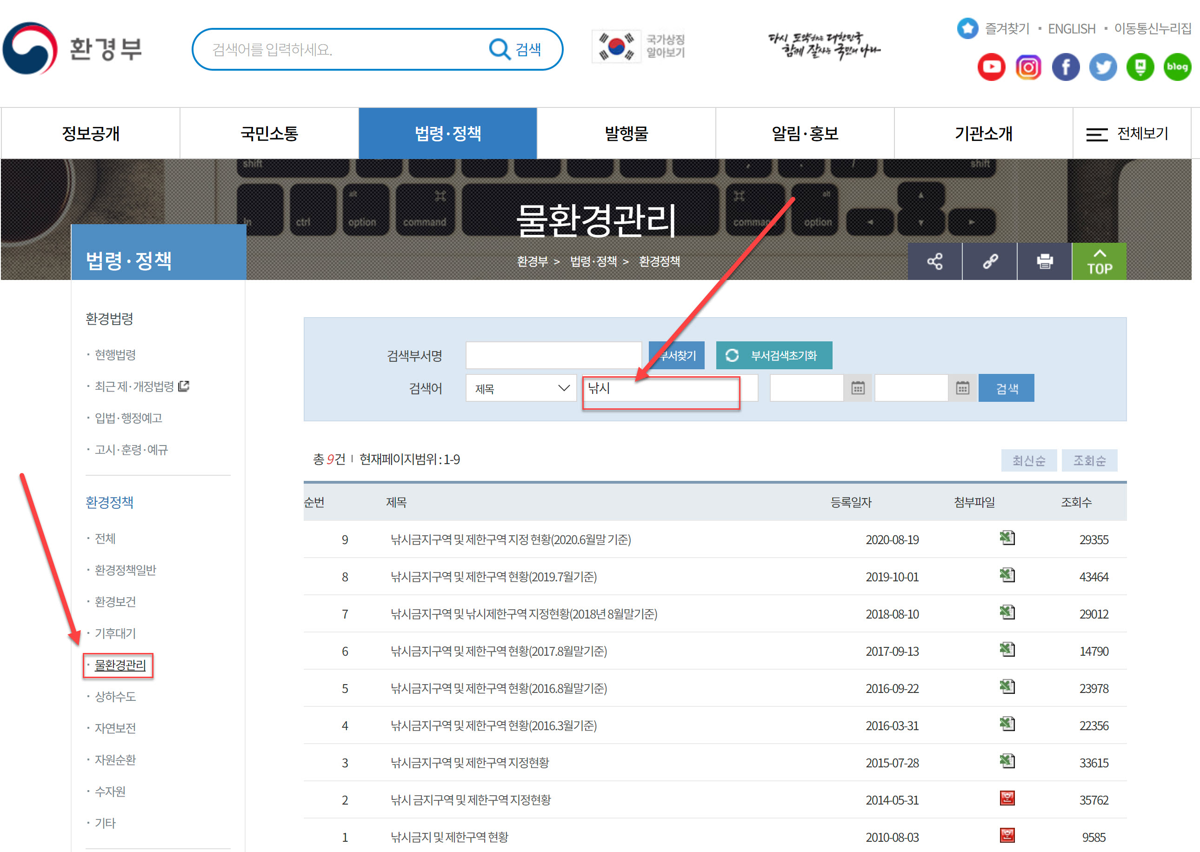Download Excel attachment for row 9
The image size is (1200, 852).
click(1007, 538)
